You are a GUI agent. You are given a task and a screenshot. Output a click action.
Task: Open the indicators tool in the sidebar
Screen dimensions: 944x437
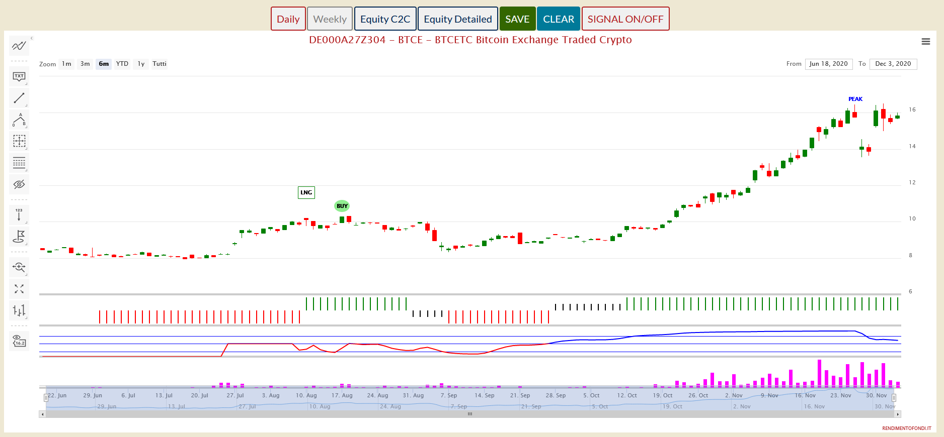pyautogui.click(x=19, y=46)
